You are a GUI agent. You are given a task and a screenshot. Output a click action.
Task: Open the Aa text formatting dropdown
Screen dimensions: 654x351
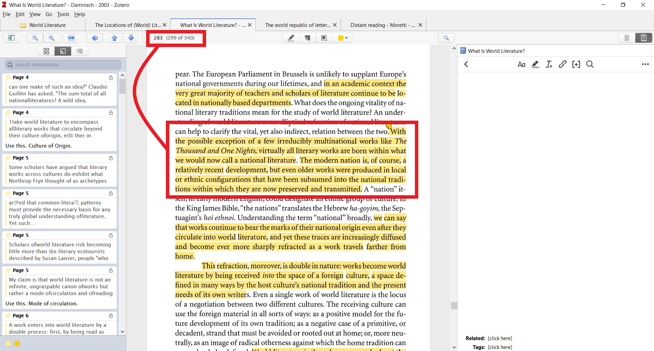click(521, 64)
